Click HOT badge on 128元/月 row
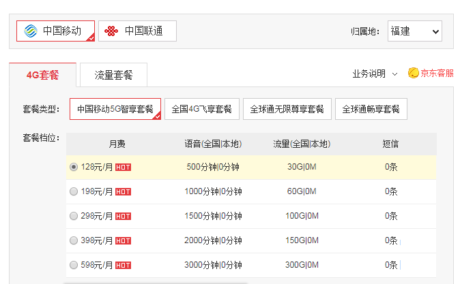Image resolution: width=460 pixels, height=284 pixels. (x=123, y=167)
